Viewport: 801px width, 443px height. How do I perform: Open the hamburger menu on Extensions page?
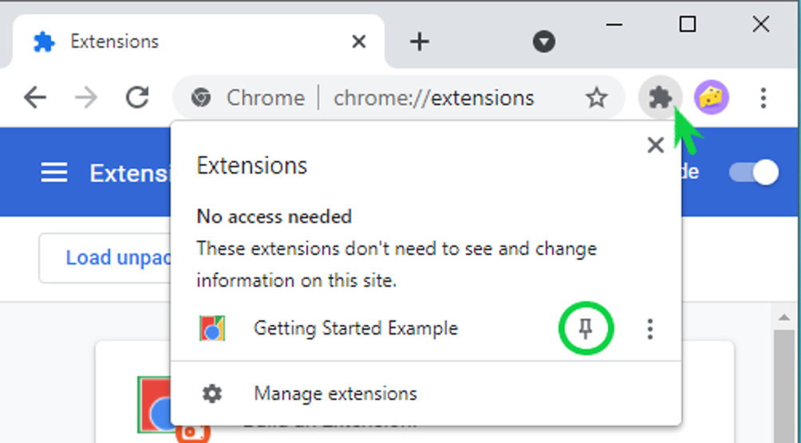tap(54, 173)
